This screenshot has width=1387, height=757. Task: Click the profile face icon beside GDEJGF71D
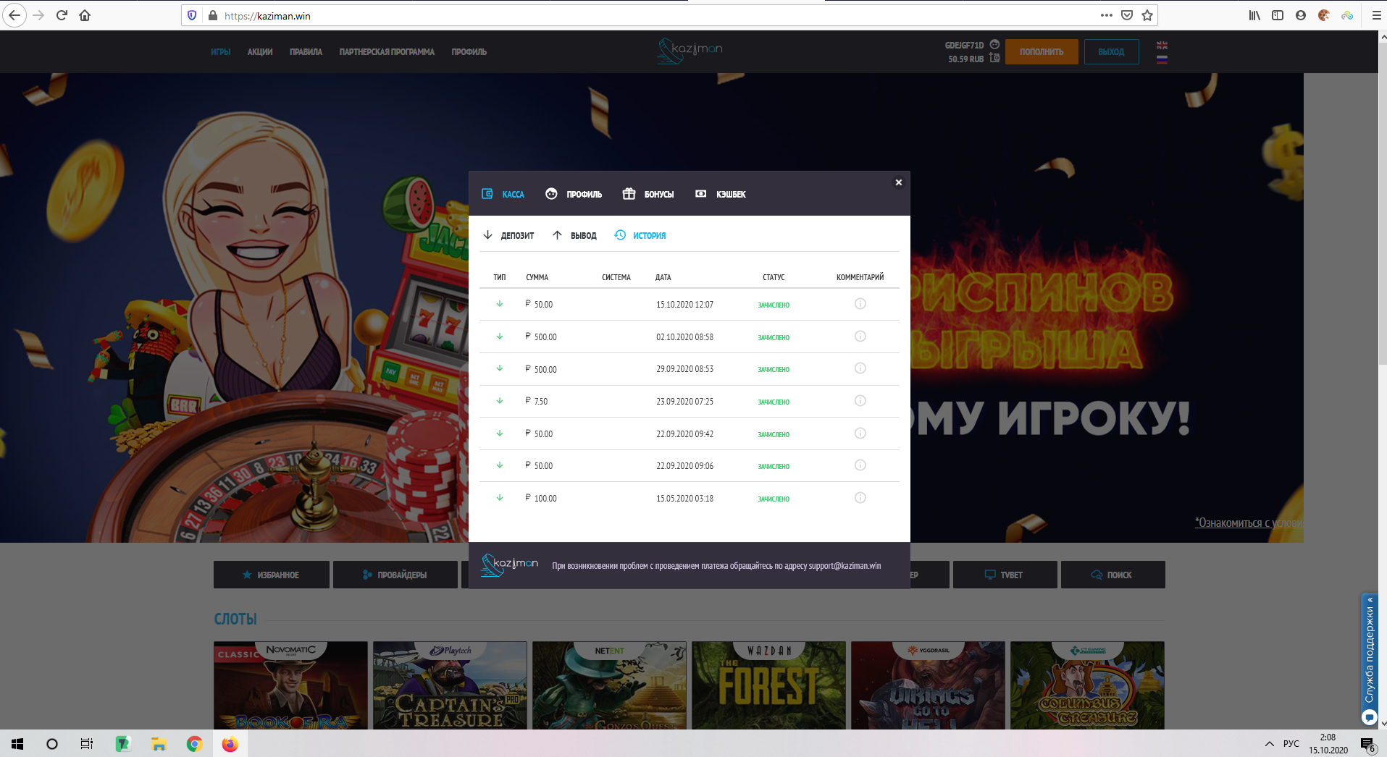(x=994, y=44)
